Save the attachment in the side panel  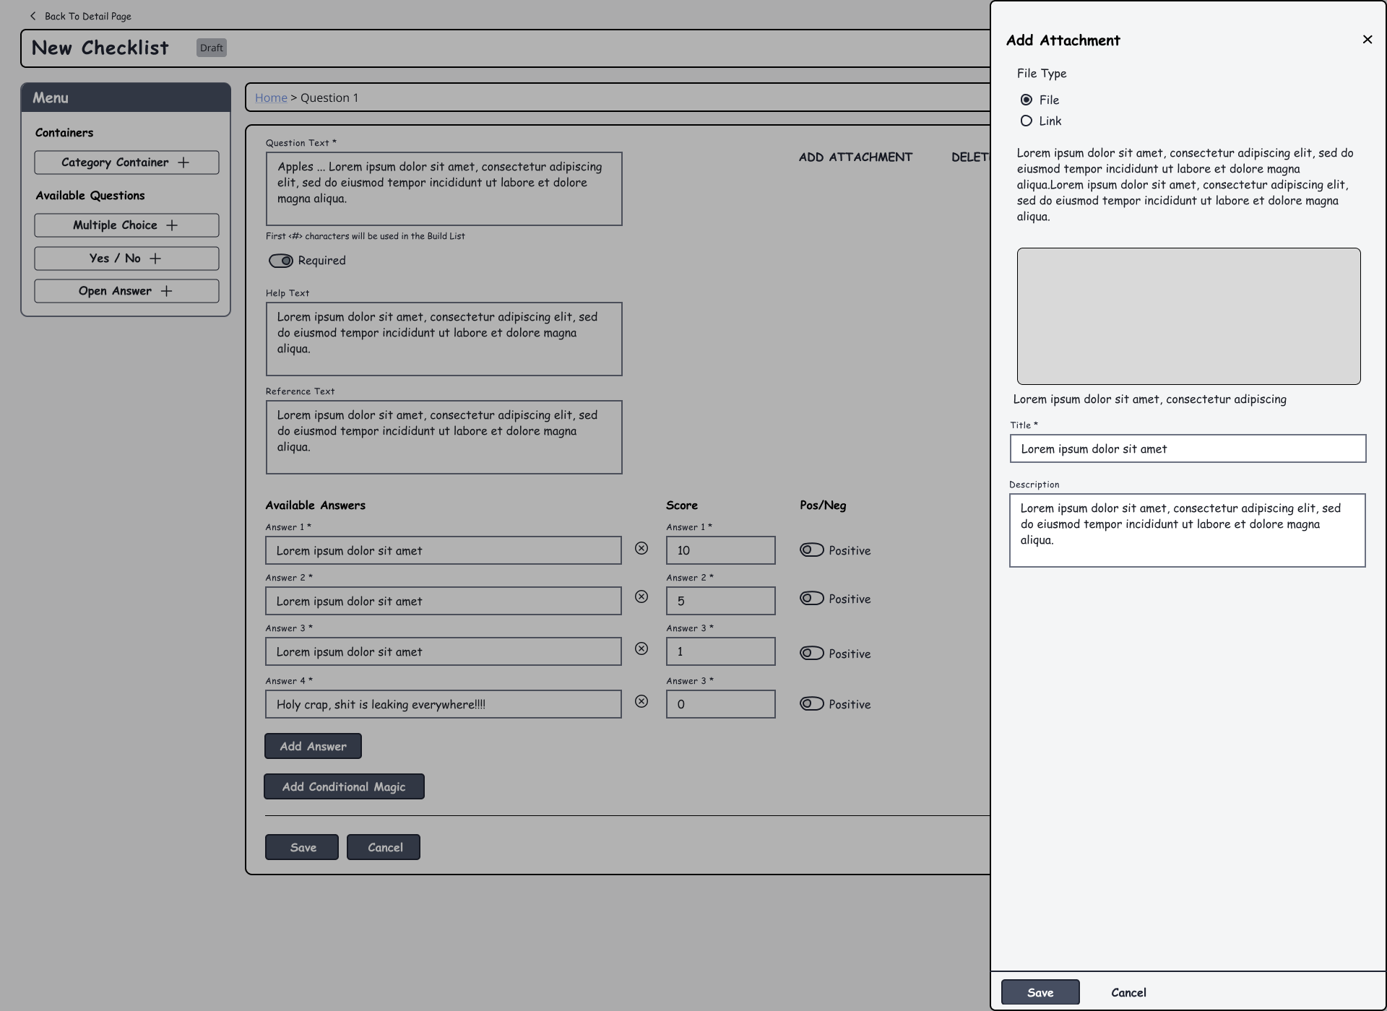click(1040, 992)
